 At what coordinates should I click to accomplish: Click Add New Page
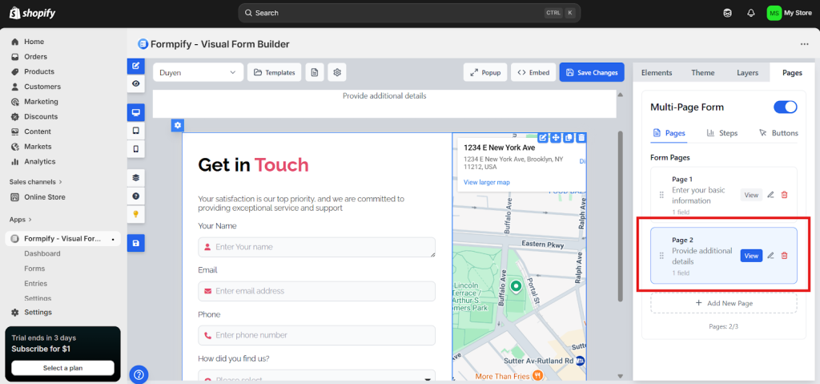tap(723, 303)
